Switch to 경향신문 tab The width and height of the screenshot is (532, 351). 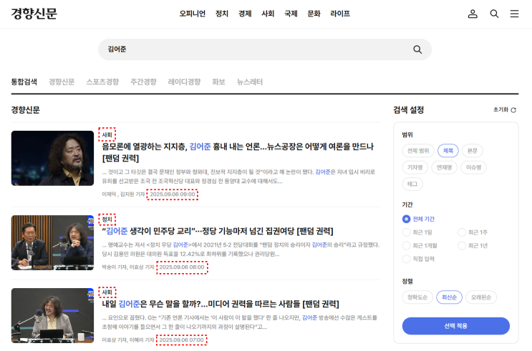pyautogui.click(x=62, y=81)
